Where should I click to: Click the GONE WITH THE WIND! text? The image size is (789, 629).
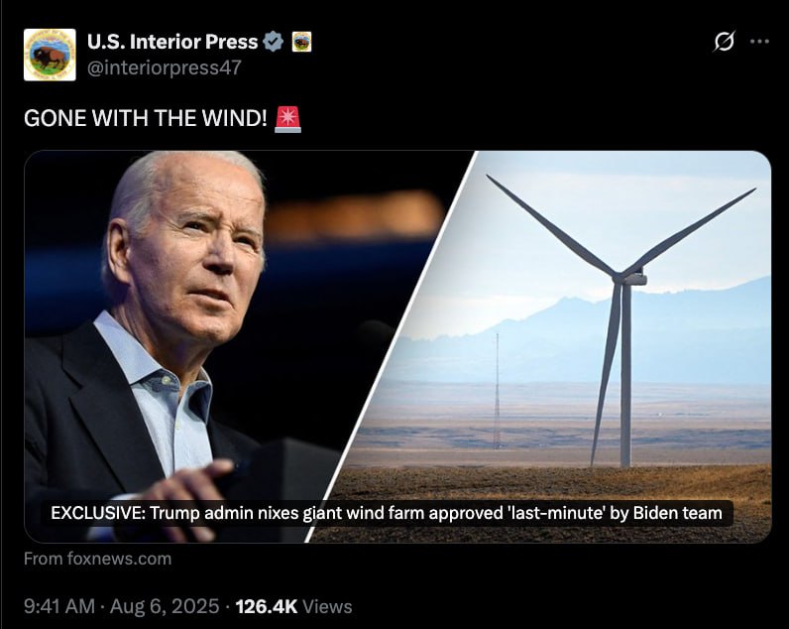pyautogui.click(x=146, y=118)
